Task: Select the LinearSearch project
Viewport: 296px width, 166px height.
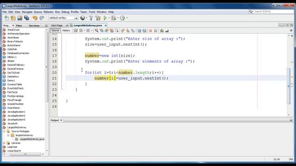Action: point(14,151)
